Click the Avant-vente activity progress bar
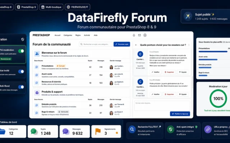This screenshot has width=230, height=143. click(208, 60)
